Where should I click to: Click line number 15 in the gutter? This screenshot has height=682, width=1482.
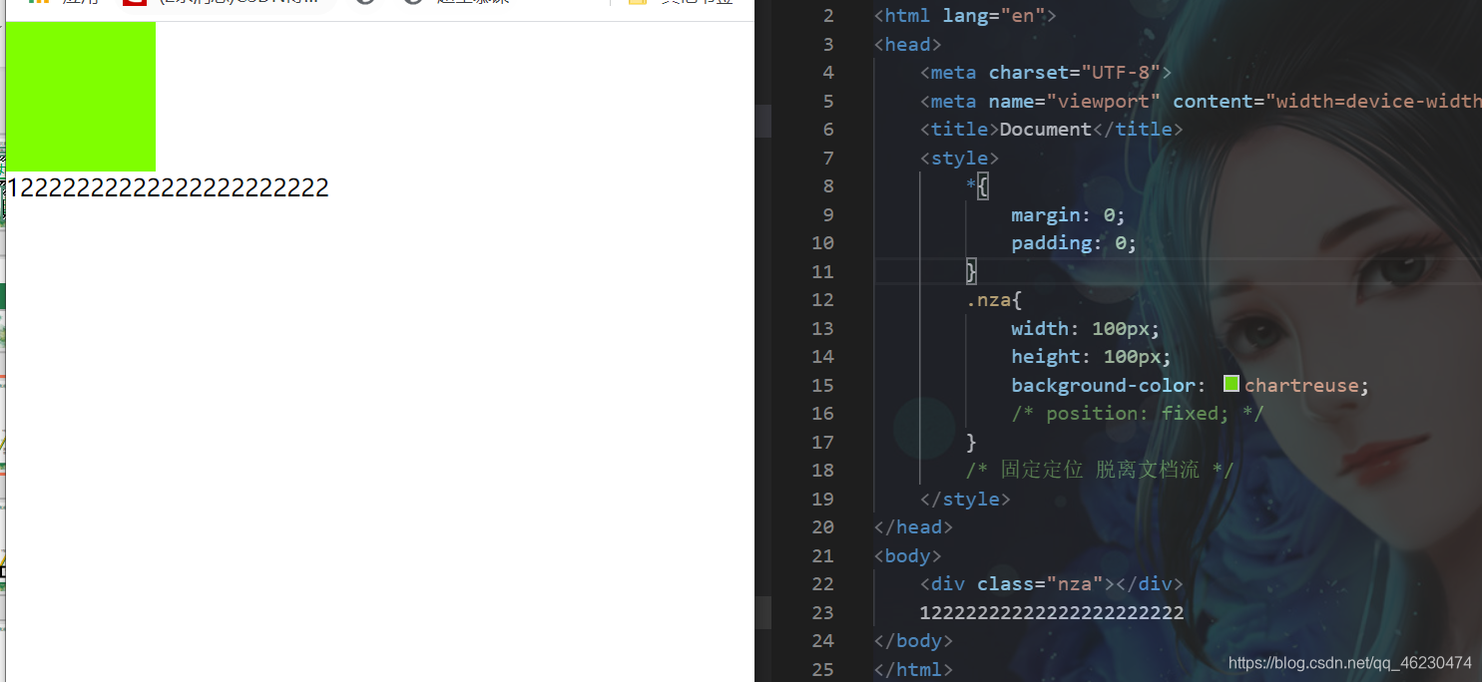click(x=823, y=385)
